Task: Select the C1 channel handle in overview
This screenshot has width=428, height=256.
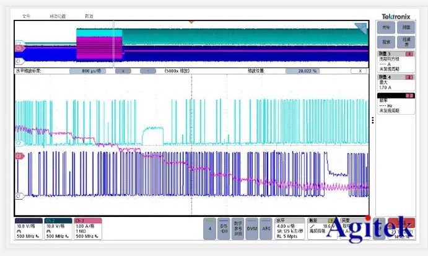Action: tap(19, 61)
